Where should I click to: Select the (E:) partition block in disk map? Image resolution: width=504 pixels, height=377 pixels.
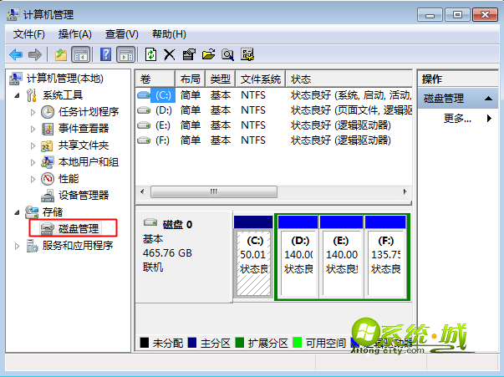[341, 257]
